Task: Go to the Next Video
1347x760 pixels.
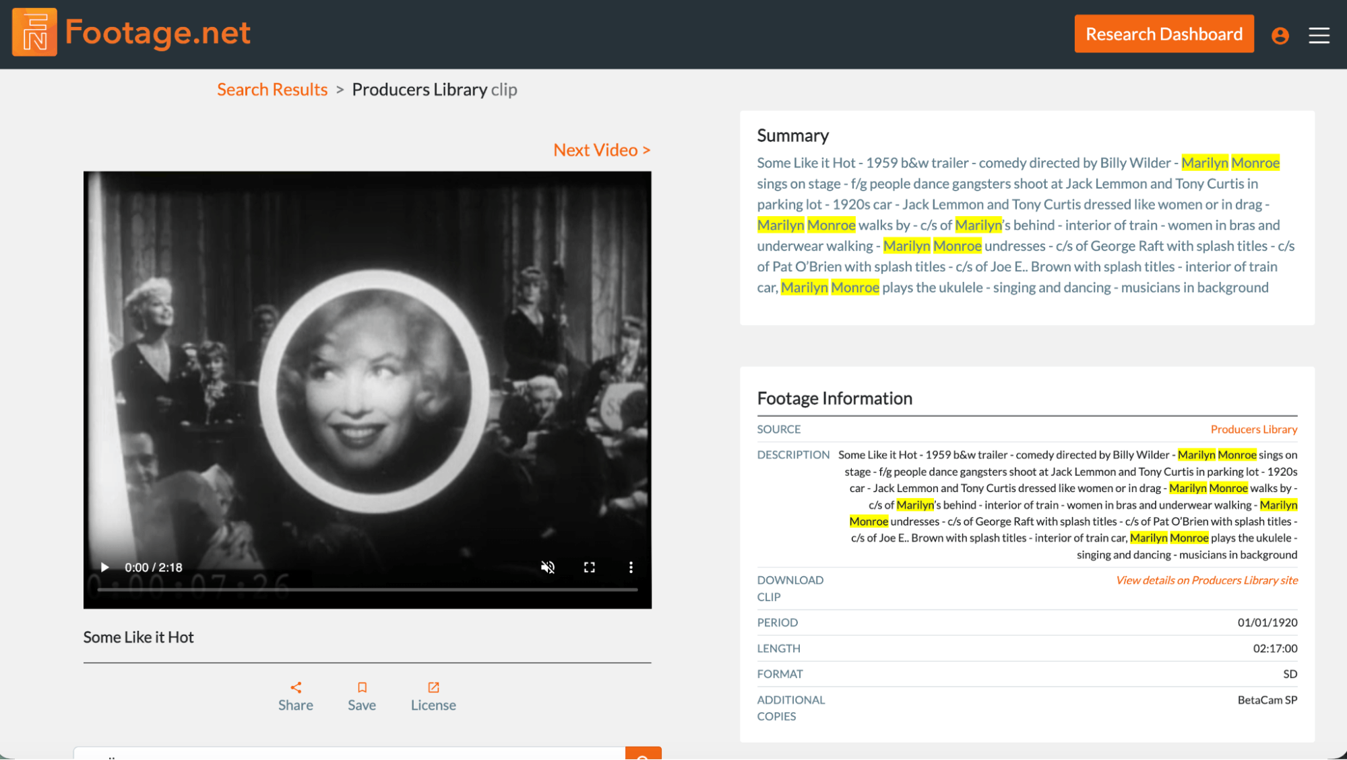Action: [x=602, y=150]
